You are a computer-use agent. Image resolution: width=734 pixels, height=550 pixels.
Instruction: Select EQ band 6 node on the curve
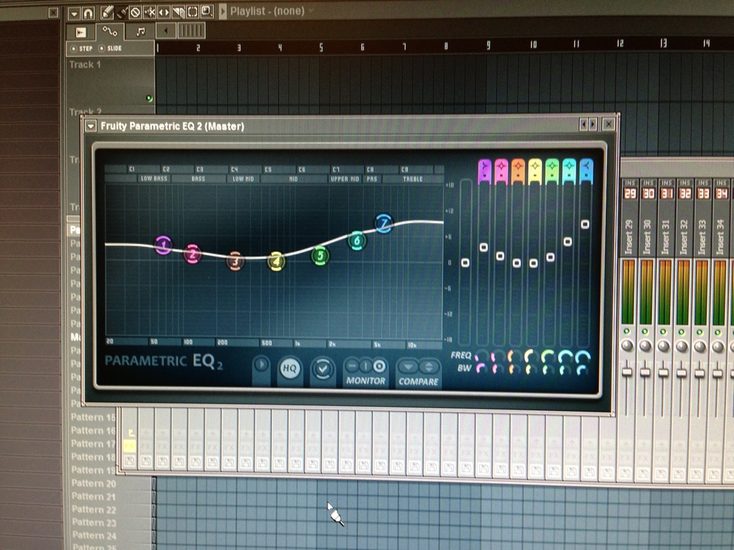pos(357,241)
